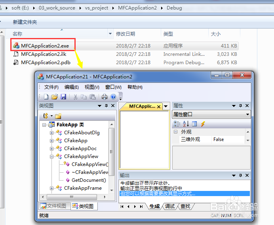Image resolution: width=274 pixels, height=225 pixels.
Task: Select MFCApplication2.pdb in Explorer window
Action: [46, 63]
